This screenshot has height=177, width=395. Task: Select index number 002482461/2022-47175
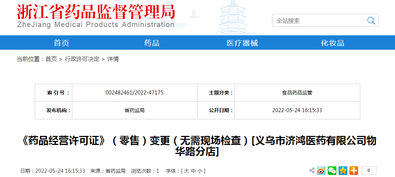coord(135,93)
